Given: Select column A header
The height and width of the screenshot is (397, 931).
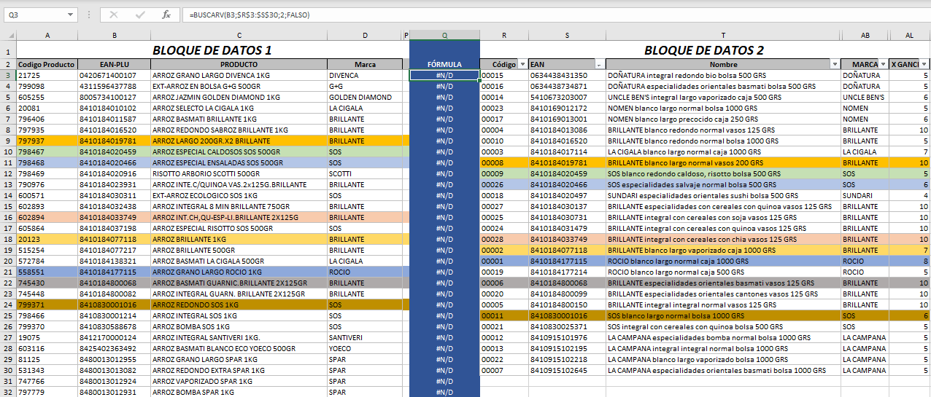Looking at the screenshot, I should point(47,35).
